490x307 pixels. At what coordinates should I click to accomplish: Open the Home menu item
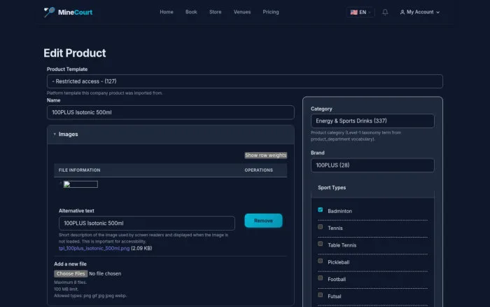[x=167, y=12]
